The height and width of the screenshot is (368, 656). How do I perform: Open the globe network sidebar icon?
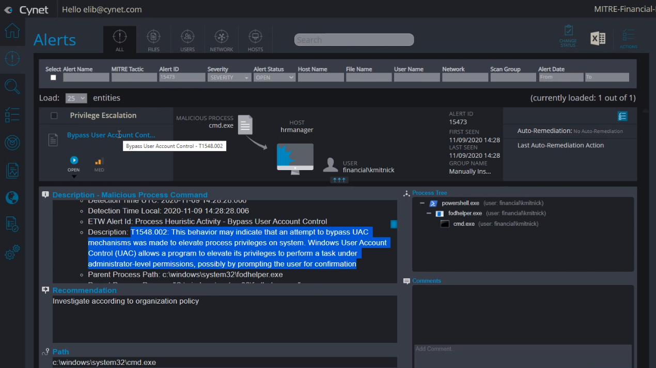click(12, 197)
